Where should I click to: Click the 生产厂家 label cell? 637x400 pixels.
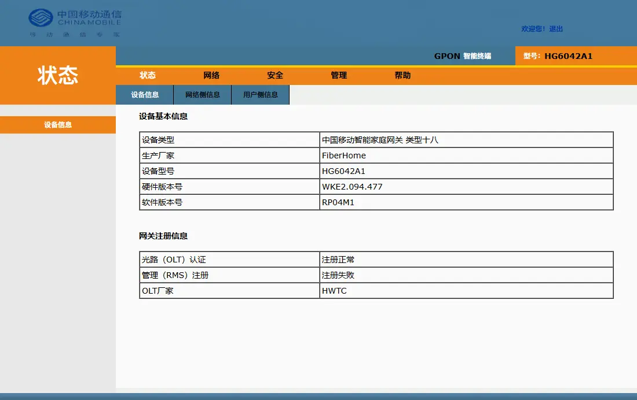point(229,155)
